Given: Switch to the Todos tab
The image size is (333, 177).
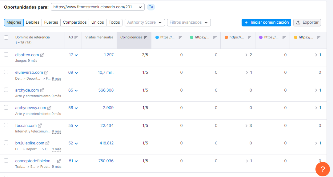Looking at the screenshot, I should 114,22.
